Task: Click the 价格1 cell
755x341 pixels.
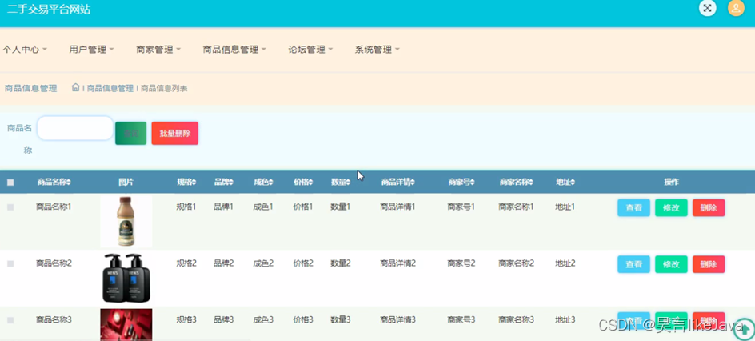Action: point(303,207)
